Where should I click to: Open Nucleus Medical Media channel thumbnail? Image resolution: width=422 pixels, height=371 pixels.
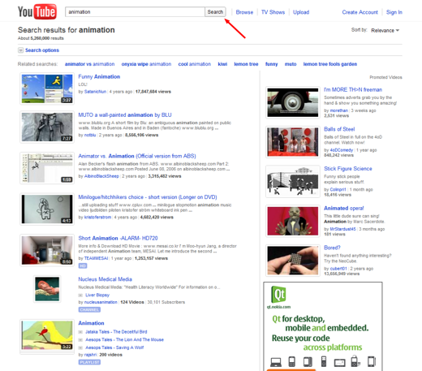click(47, 289)
